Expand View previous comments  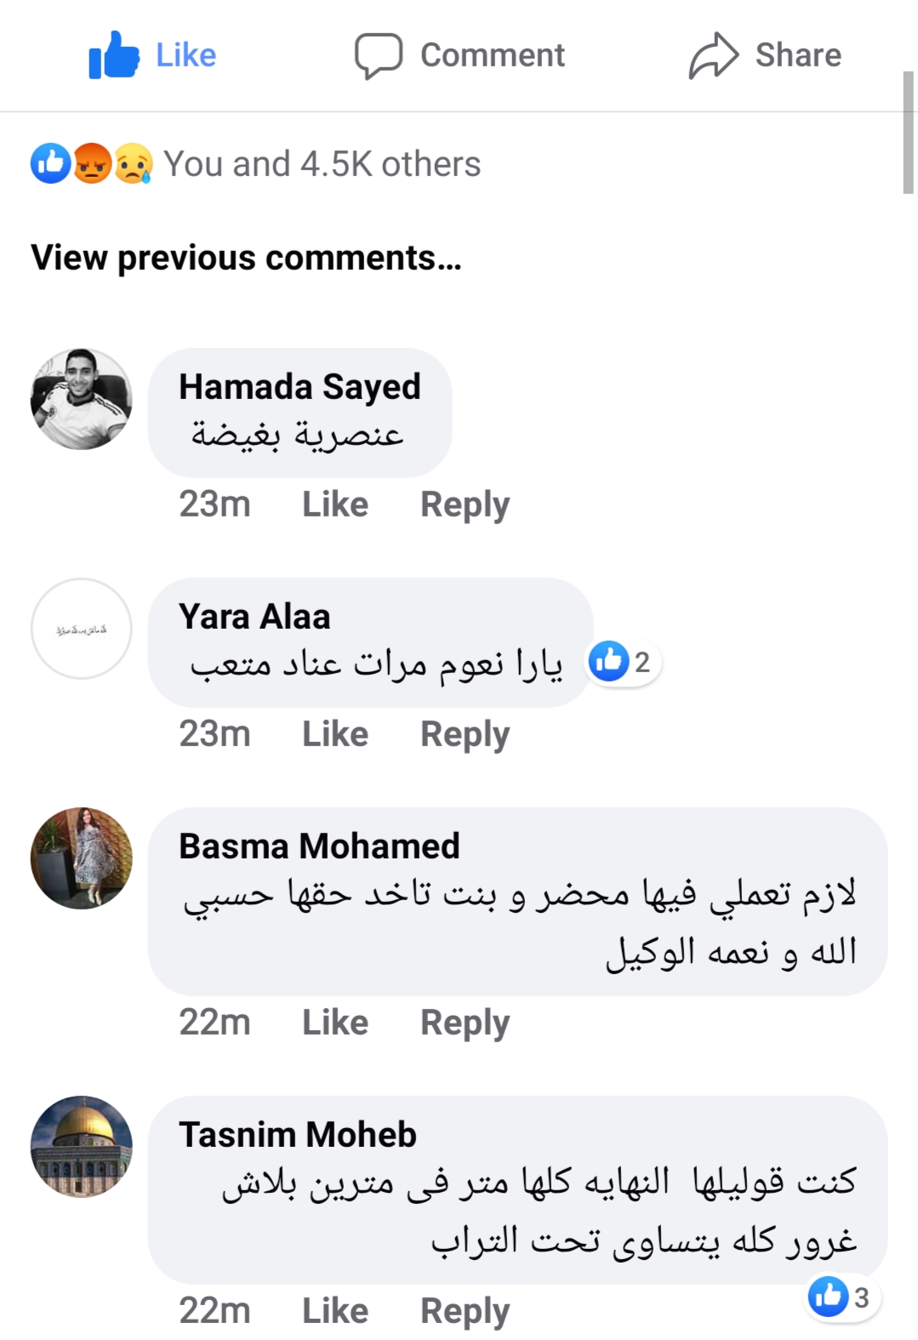[246, 258]
